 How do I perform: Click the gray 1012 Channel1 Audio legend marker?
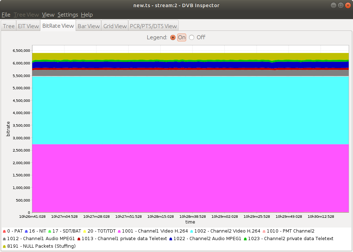click(x=4, y=239)
